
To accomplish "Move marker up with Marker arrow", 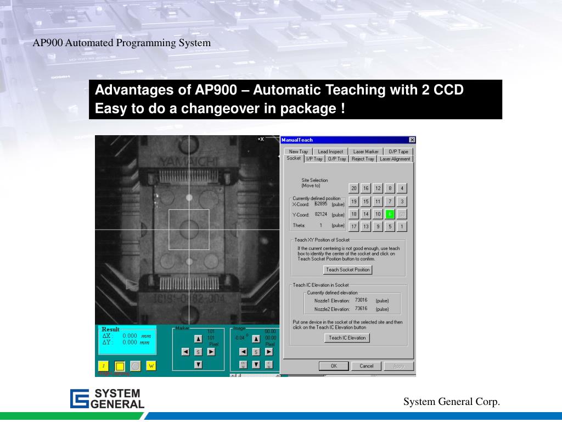I will pos(198,338).
